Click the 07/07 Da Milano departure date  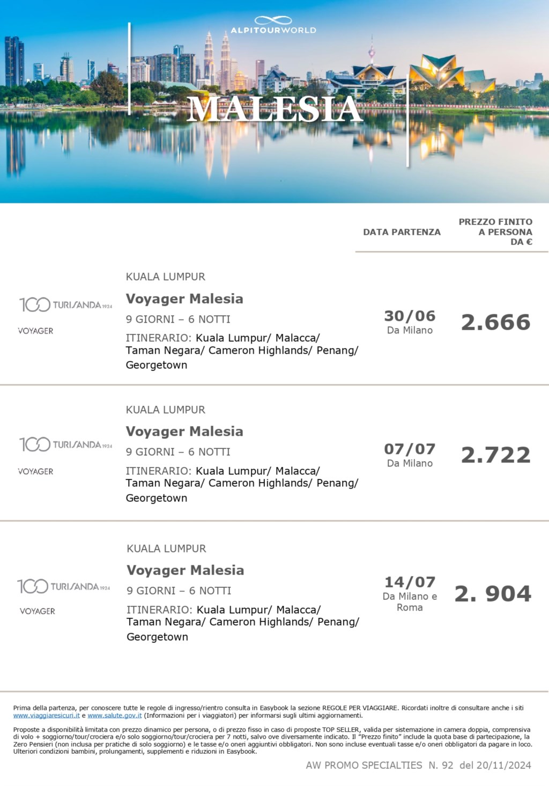[x=410, y=455]
